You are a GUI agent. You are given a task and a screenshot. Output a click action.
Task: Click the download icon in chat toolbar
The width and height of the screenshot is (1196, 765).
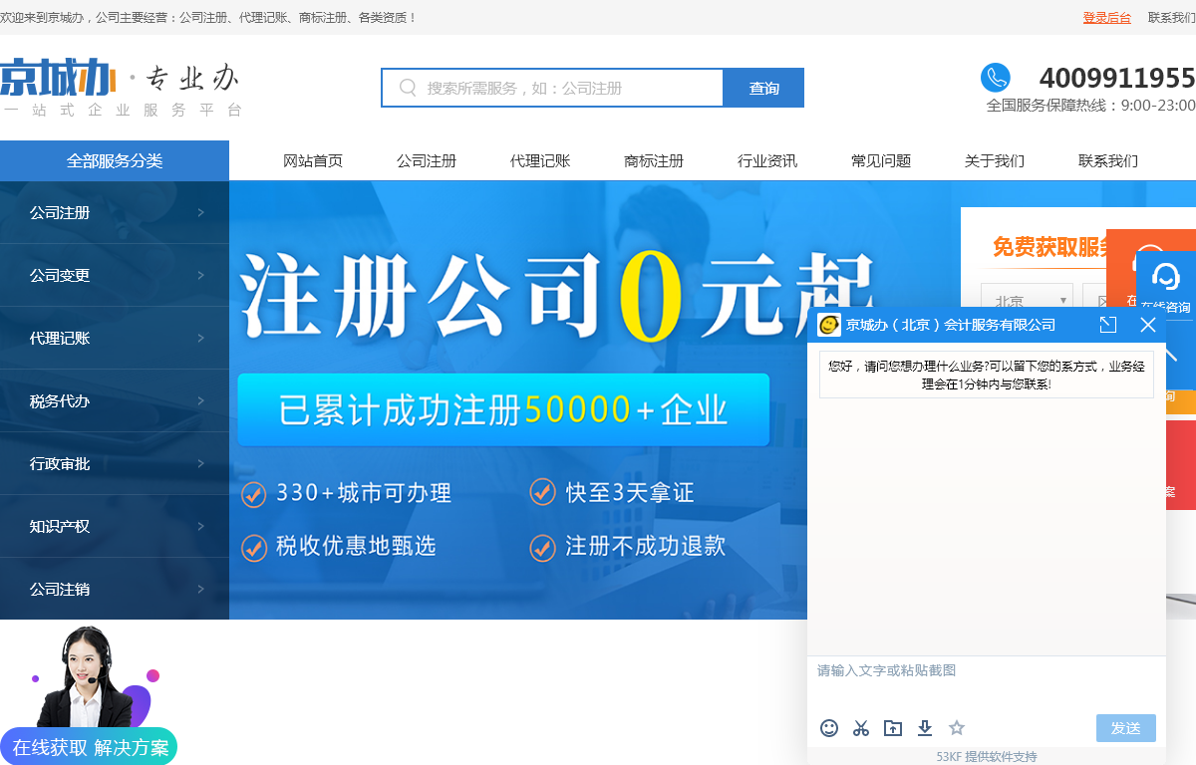(925, 728)
